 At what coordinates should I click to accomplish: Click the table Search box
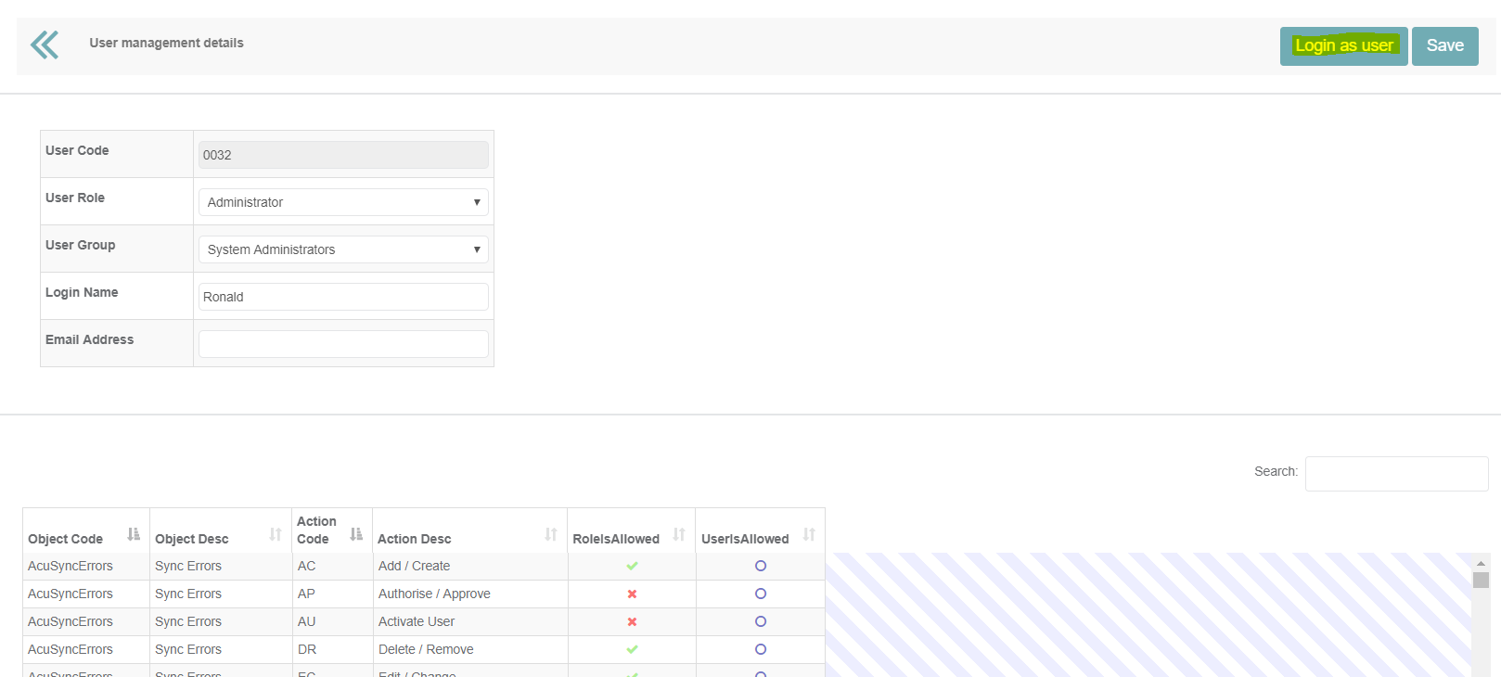pyautogui.click(x=1396, y=474)
